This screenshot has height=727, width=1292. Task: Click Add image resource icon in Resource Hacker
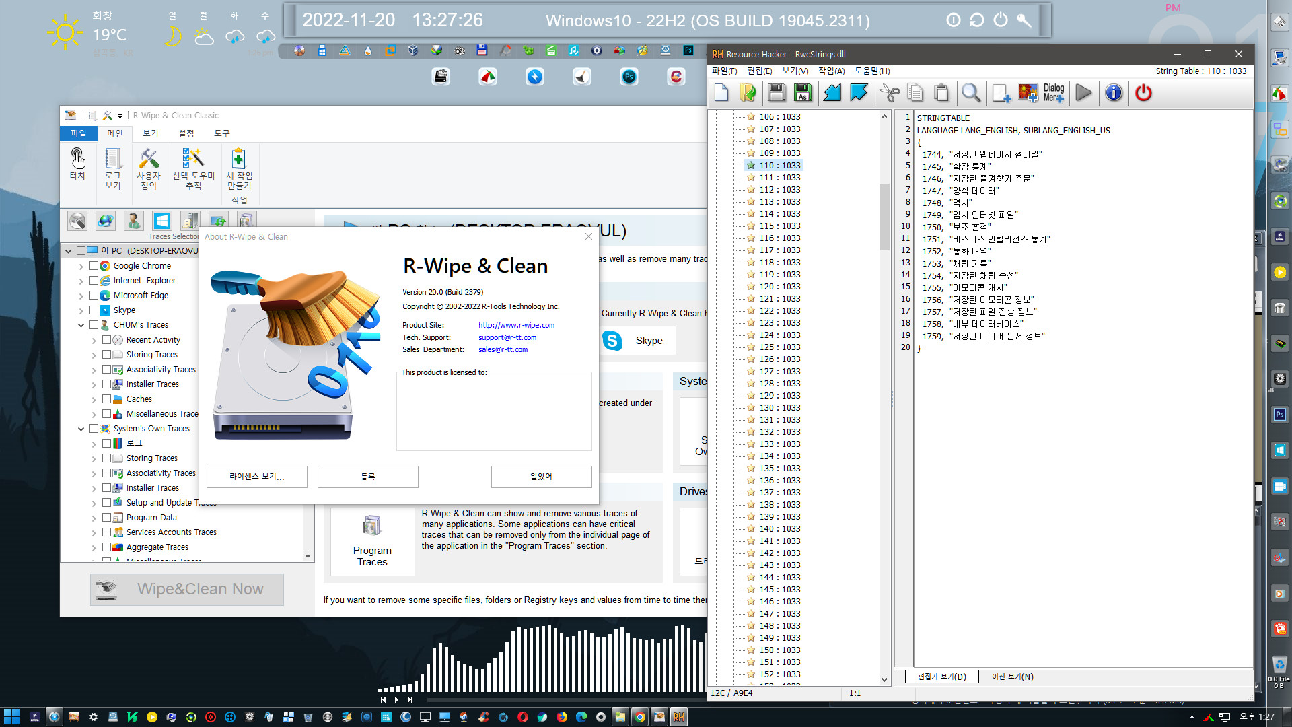coord(1028,93)
